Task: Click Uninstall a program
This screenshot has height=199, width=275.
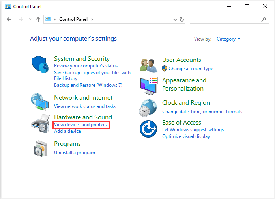Action: click(x=75, y=153)
